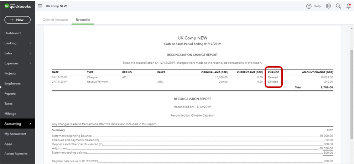Toggle the hamburger navigation menu icon

[x=40, y=6]
